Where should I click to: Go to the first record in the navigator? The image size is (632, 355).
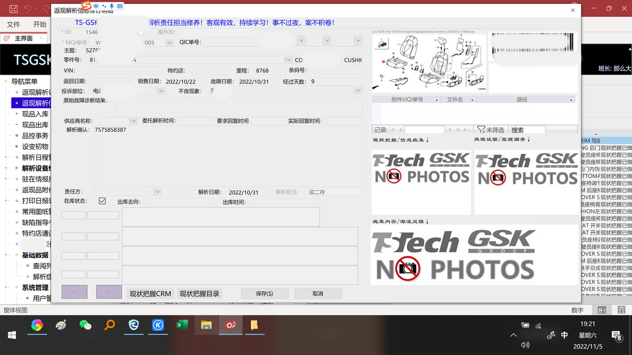pyautogui.click(x=392, y=130)
